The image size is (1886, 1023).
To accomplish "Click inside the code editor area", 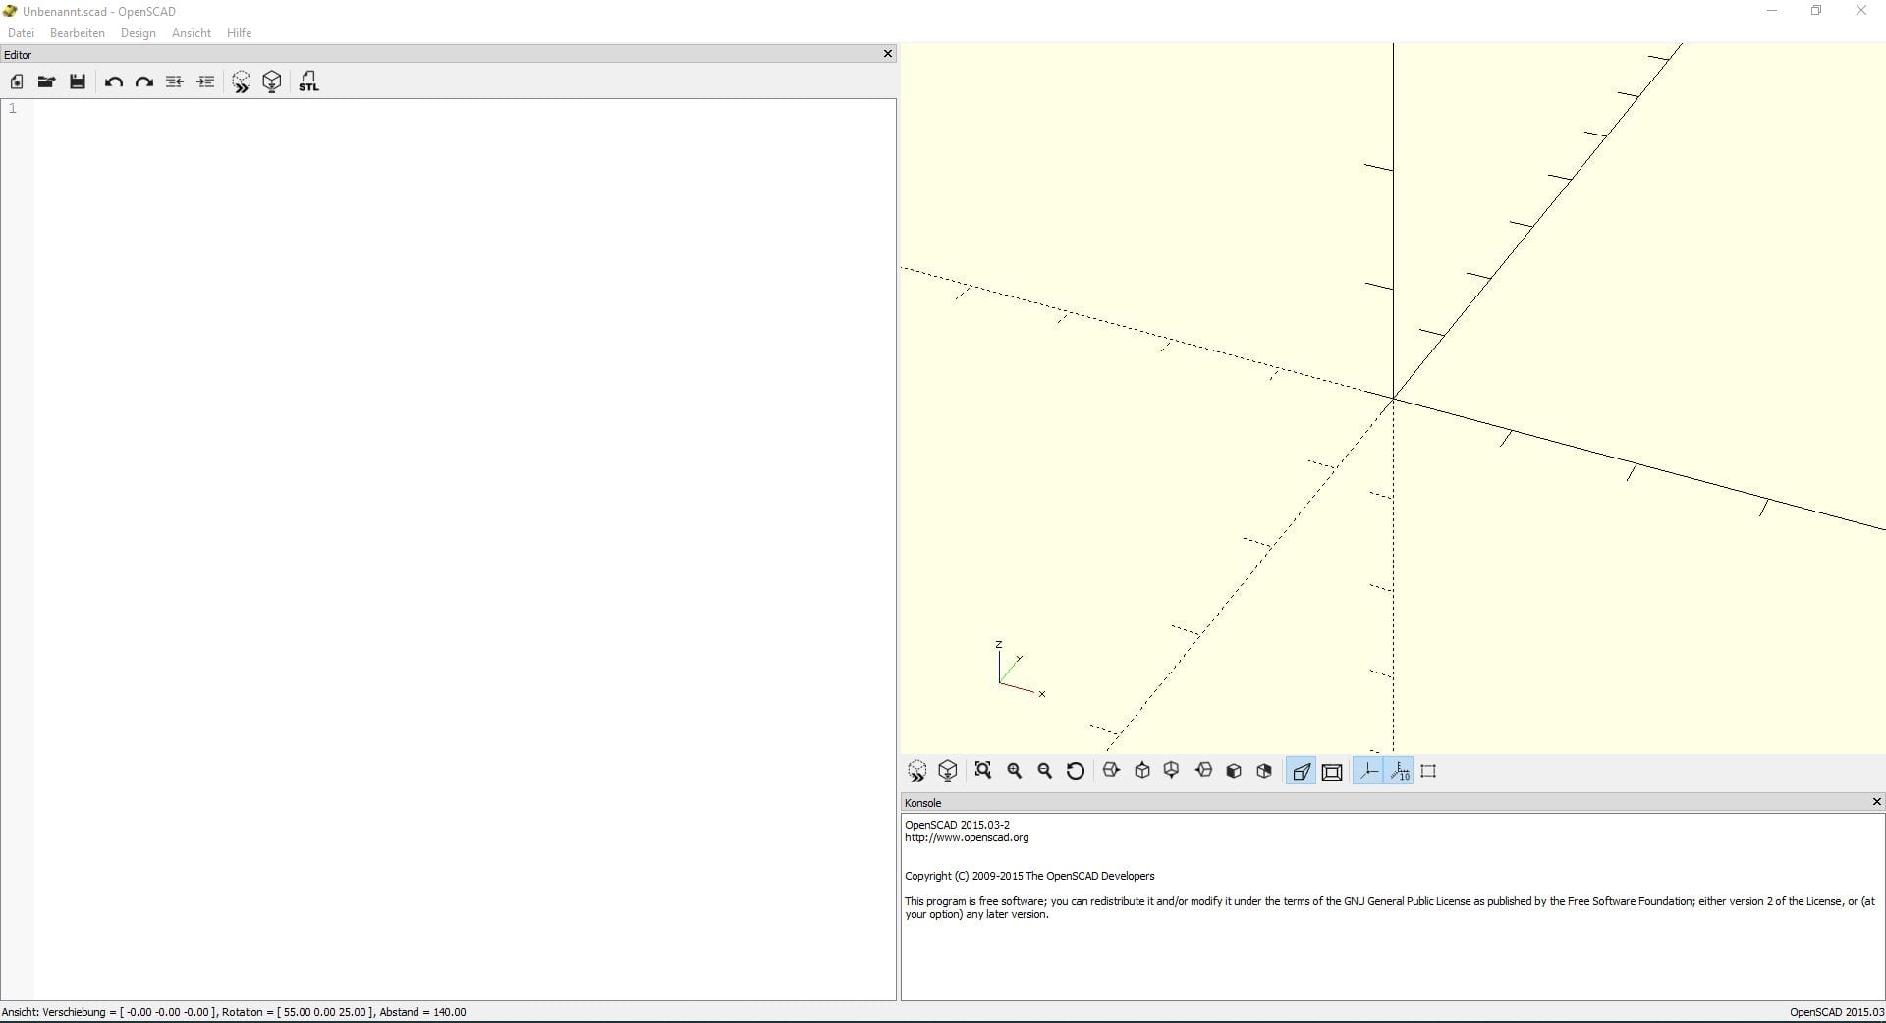I will (465, 550).
